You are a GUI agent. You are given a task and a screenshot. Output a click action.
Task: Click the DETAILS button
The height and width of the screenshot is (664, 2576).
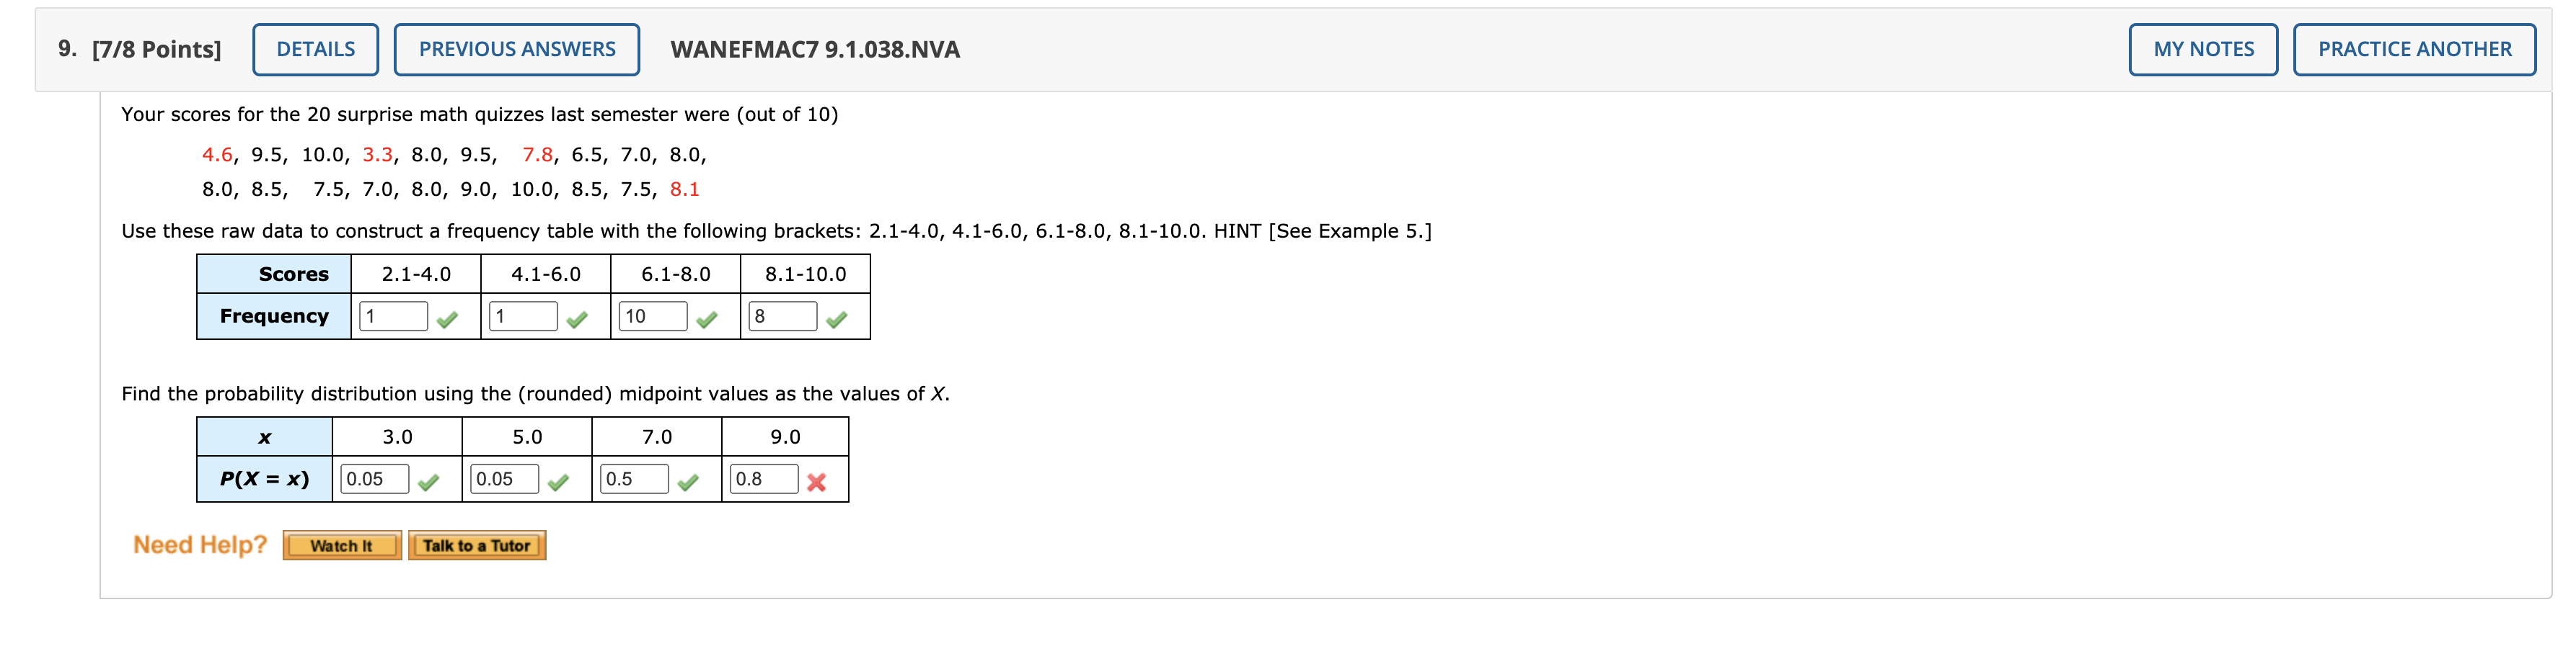click(x=315, y=48)
